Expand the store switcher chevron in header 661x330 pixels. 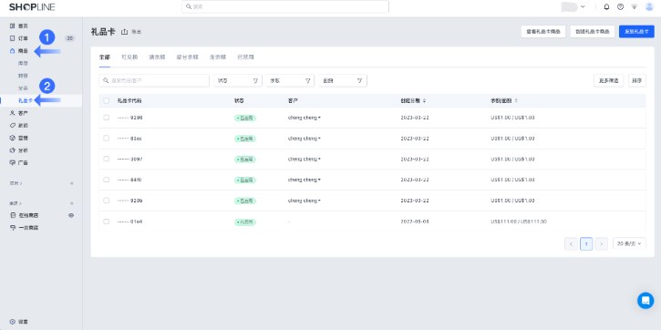tap(583, 6)
